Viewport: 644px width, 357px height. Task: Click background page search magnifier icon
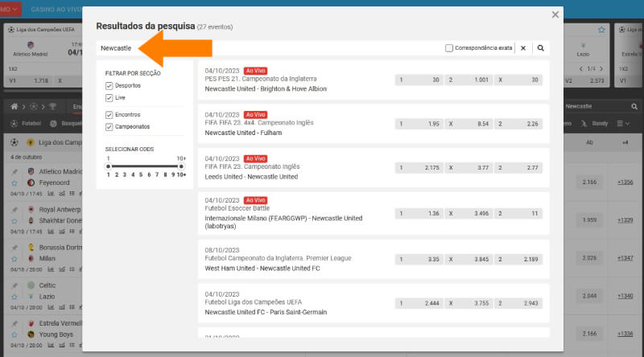[x=634, y=107]
